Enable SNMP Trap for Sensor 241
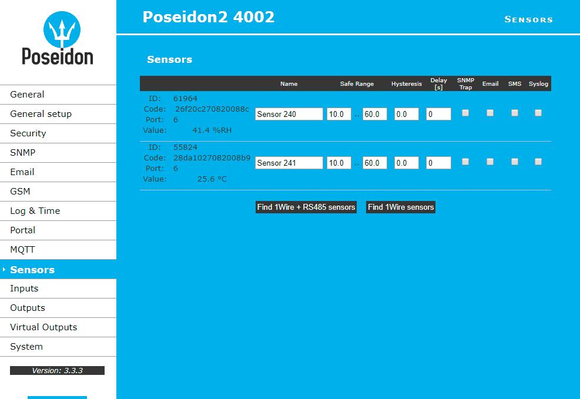Image resolution: width=580 pixels, height=399 pixels. point(465,162)
